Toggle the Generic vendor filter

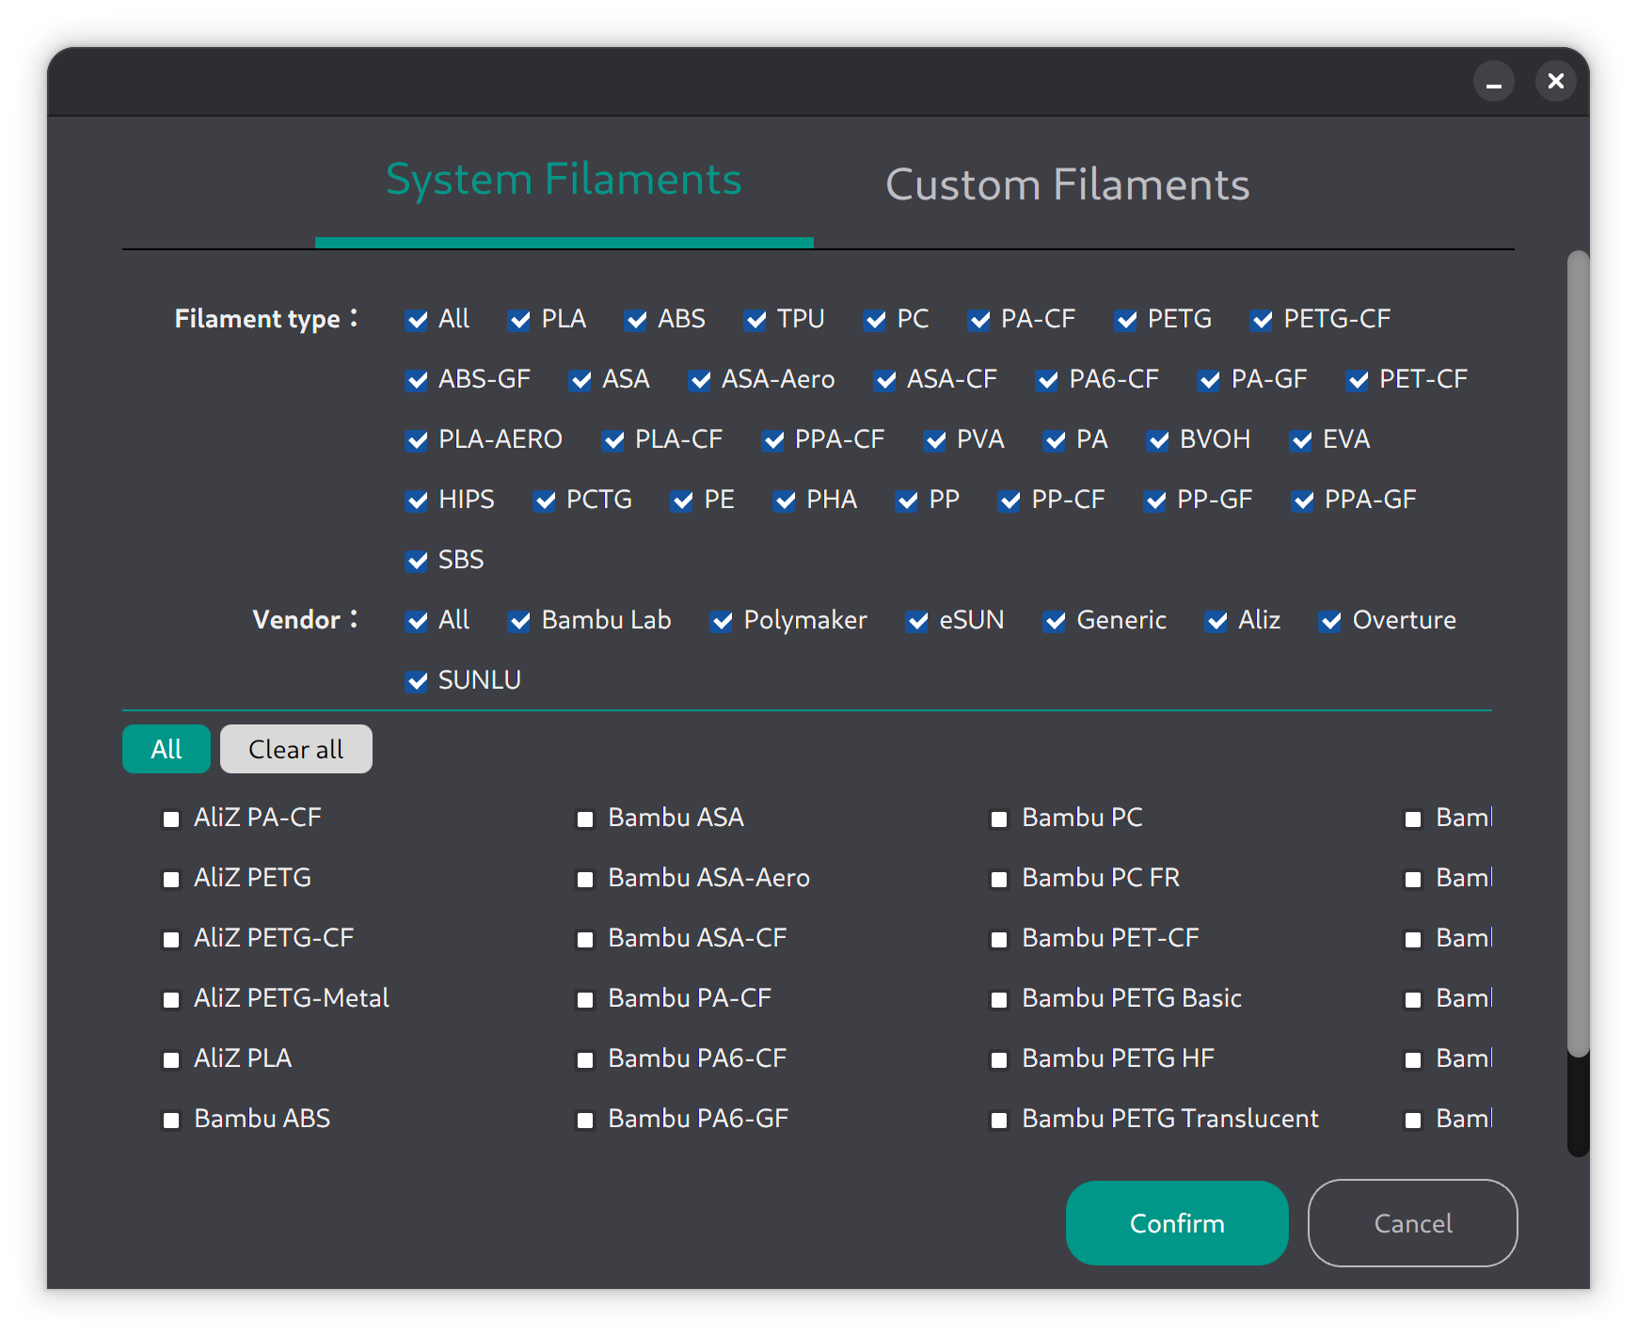point(1055,621)
